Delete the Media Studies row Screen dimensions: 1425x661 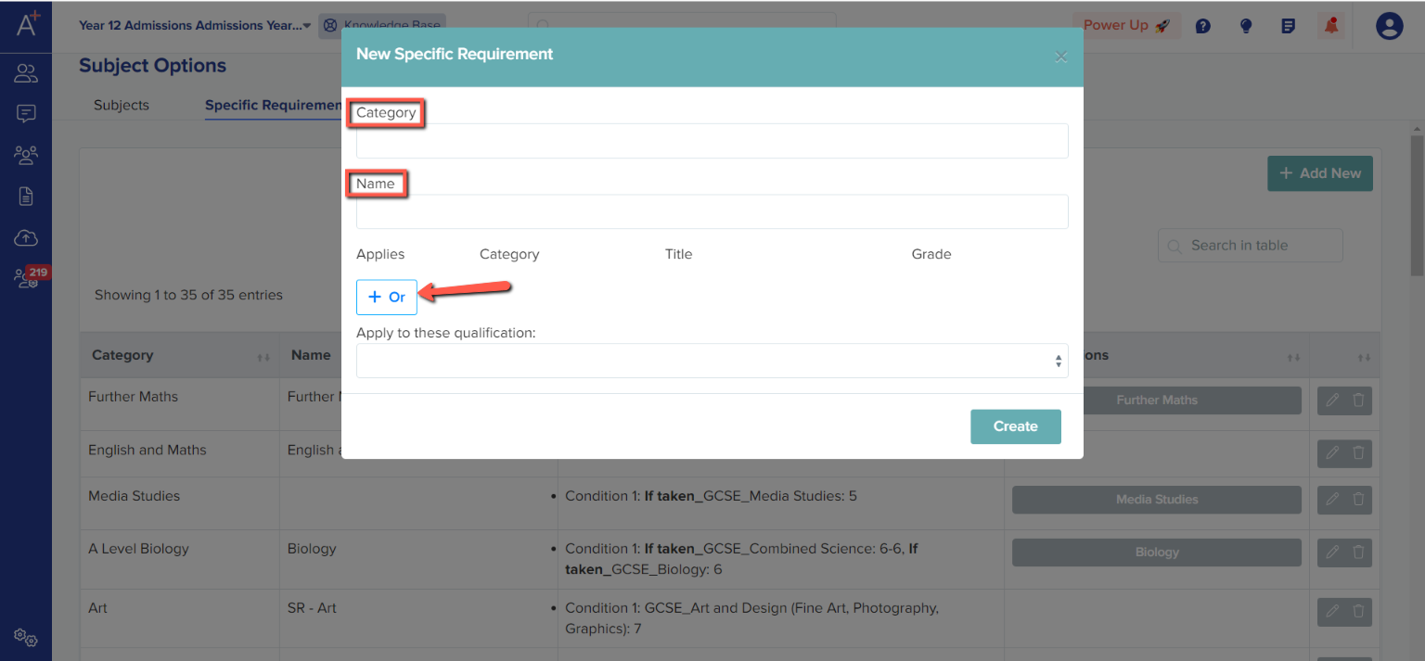coord(1358,500)
